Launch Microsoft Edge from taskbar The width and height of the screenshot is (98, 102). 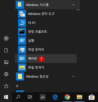click(x=55, y=97)
